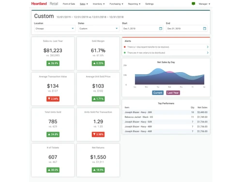Click the 24.8% total units sold badge
Screen dimensions: 242x182
click(53, 134)
